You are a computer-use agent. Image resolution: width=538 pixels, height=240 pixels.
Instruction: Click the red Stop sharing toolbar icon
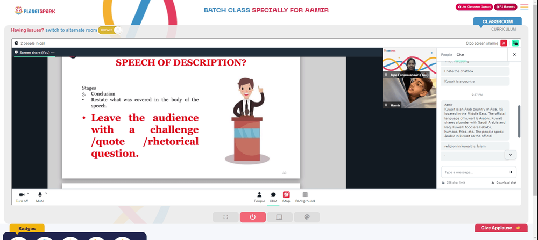point(286,194)
